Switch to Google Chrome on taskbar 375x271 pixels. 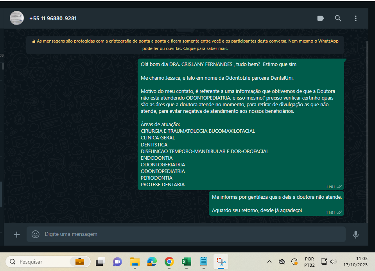(x=169, y=262)
